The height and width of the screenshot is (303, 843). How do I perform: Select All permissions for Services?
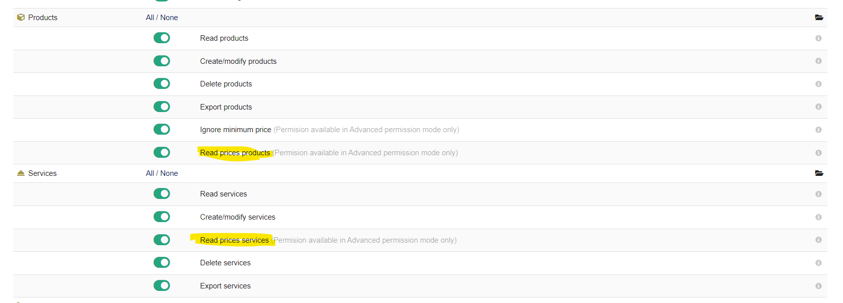point(148,173)
